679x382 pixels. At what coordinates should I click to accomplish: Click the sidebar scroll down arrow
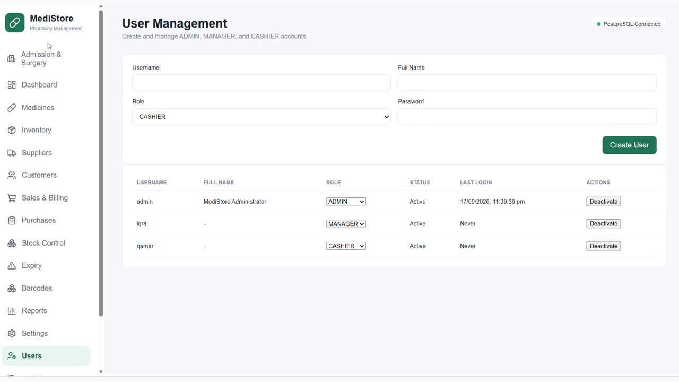point(101,372)
